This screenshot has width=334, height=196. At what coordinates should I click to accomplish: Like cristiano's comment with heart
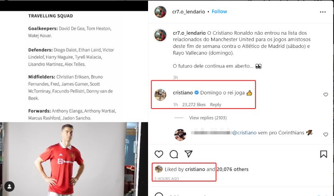[326, 95]
